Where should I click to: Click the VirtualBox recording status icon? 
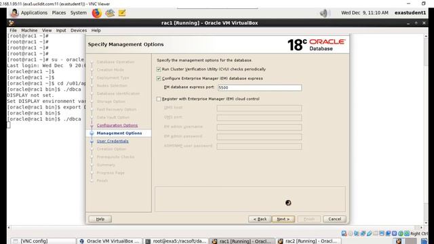click(388, 233)
